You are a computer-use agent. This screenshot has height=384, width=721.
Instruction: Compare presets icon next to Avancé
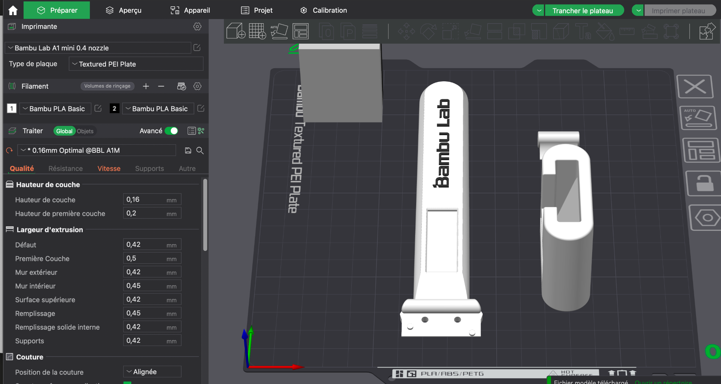(201, 131)
